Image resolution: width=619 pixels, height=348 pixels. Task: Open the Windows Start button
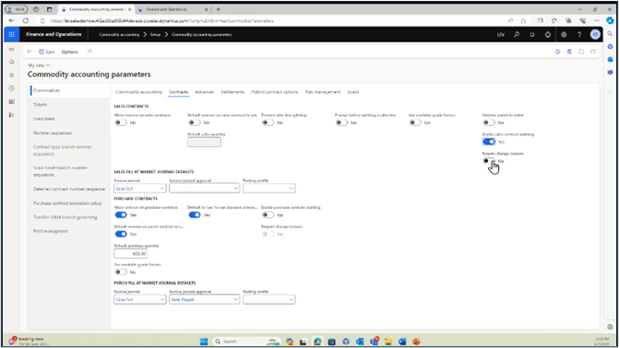[204, 342]
